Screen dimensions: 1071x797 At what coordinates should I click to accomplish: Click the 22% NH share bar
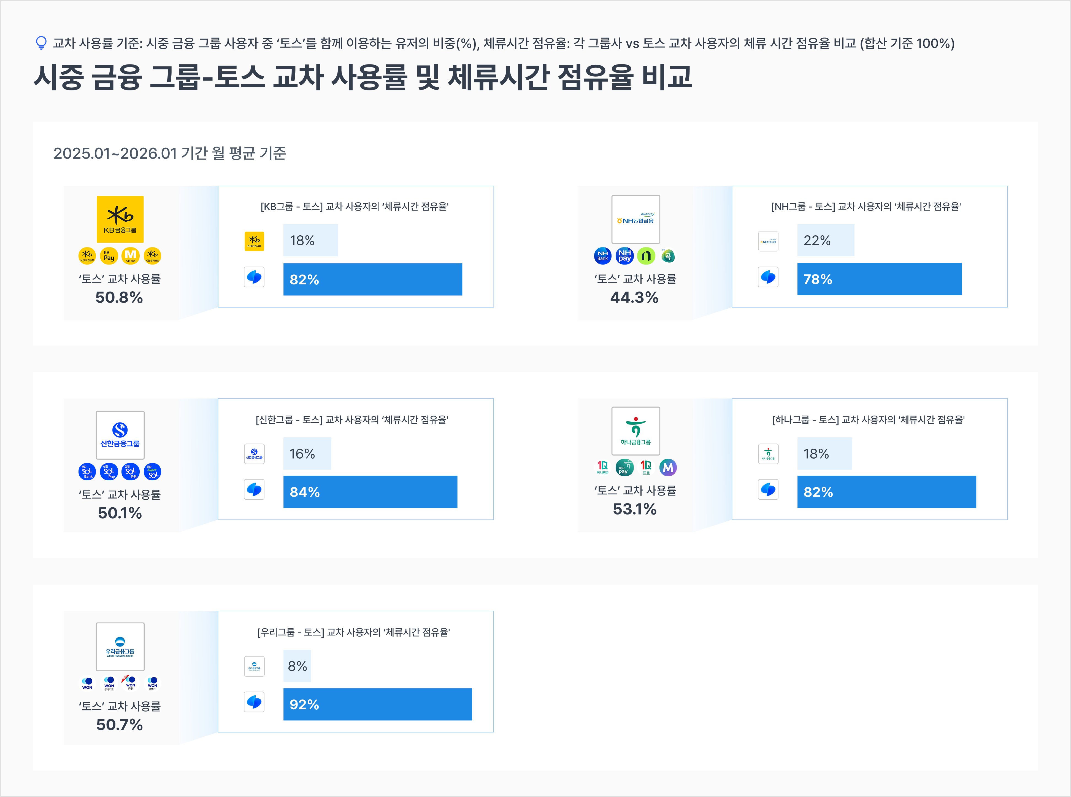tap(826, 240)
